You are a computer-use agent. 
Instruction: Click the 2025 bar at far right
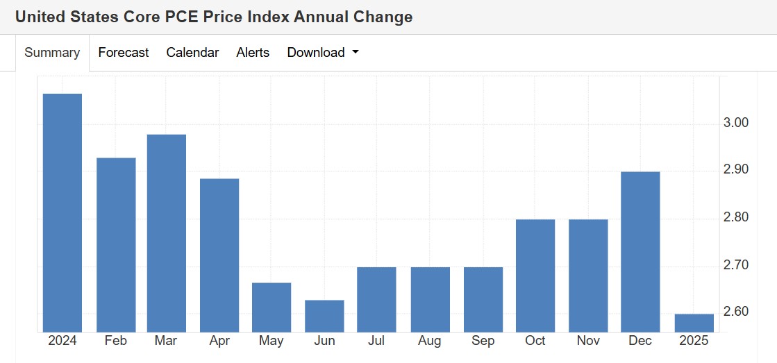coord(694,323)
